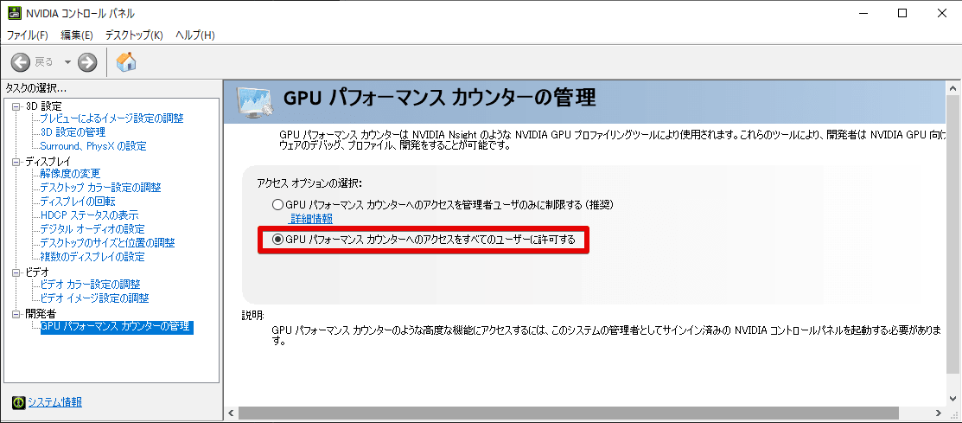Click the 3D 設定 category label

point(43,106)
